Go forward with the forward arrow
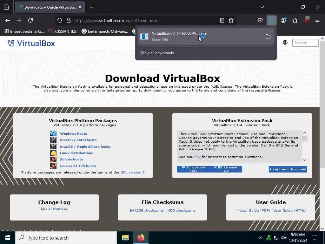Viewport: 325px width, 244px height. tap(19, 20)
